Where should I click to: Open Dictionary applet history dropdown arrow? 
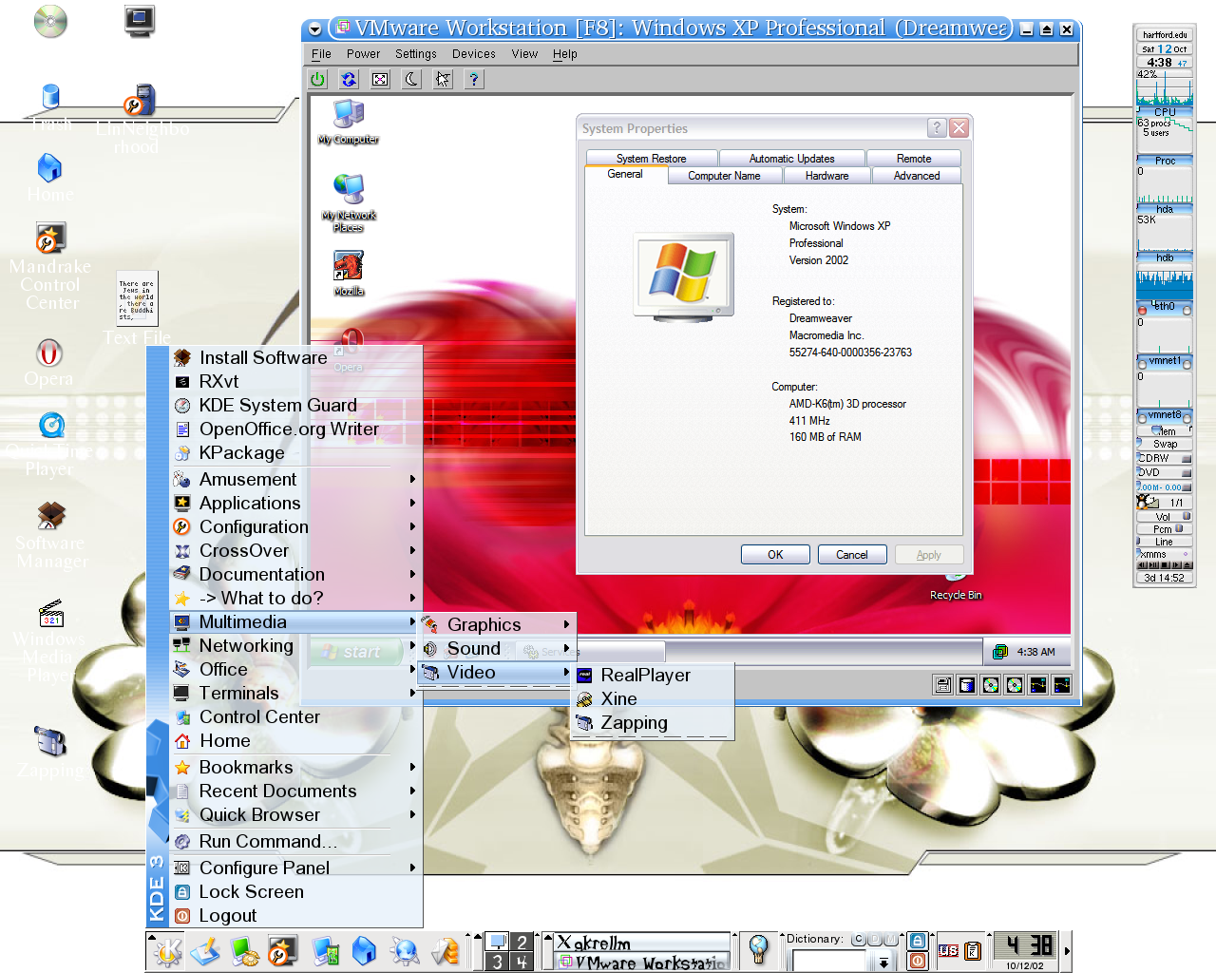(883, 962)
